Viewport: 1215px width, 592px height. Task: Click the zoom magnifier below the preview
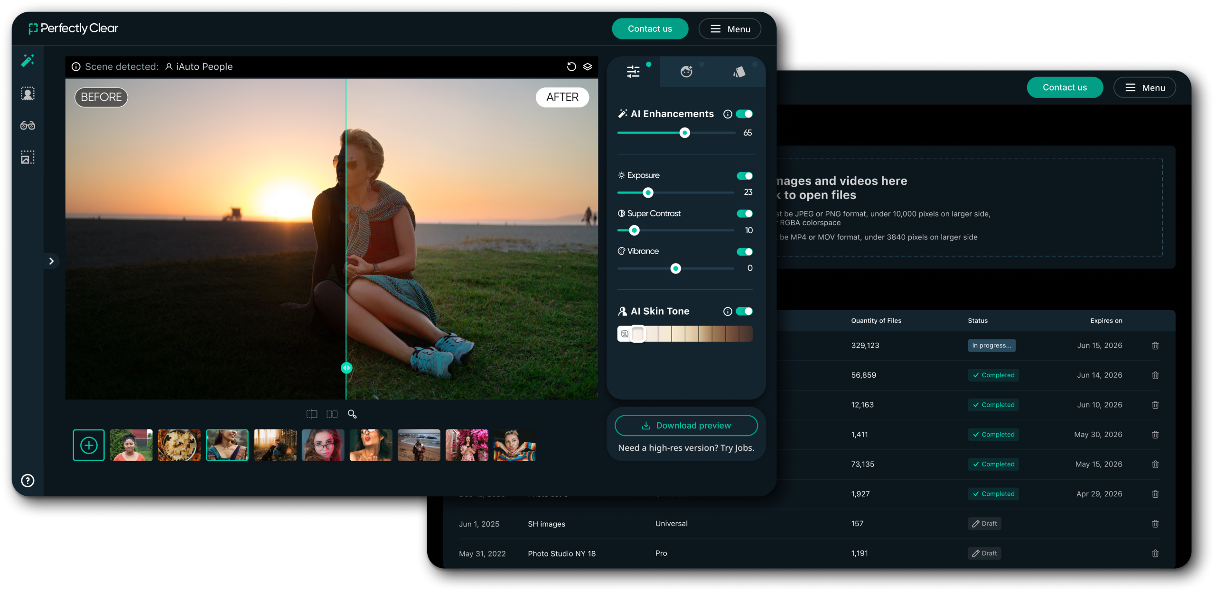click(x=352, y=414)
